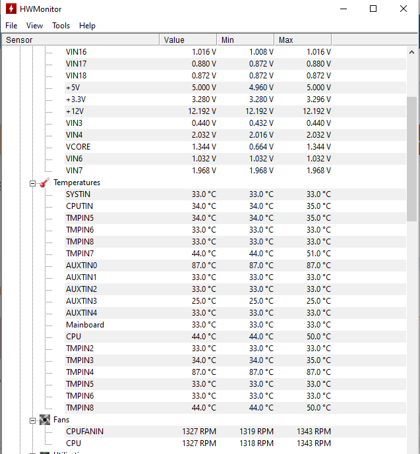Select the AUXTIN2 temperature row
This screenshot has height=454, width=420.
(235, 289)
